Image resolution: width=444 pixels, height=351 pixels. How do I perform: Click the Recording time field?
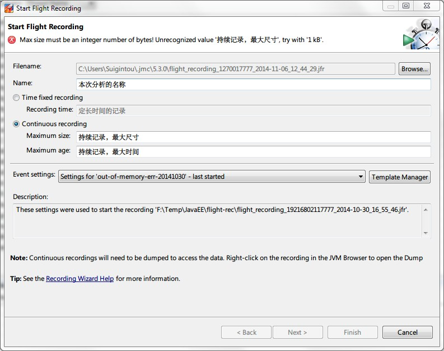pyautogui.click(x=254, y=111)
